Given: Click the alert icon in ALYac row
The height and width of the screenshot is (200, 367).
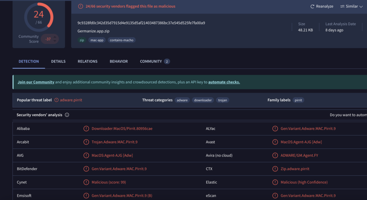Looking at the screenshot, I should (275, 129).
